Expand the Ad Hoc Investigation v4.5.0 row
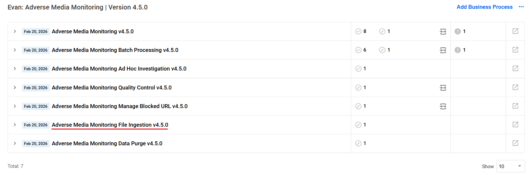The height and width of the screenshot is (175, 532). click(x=15, y=69)
